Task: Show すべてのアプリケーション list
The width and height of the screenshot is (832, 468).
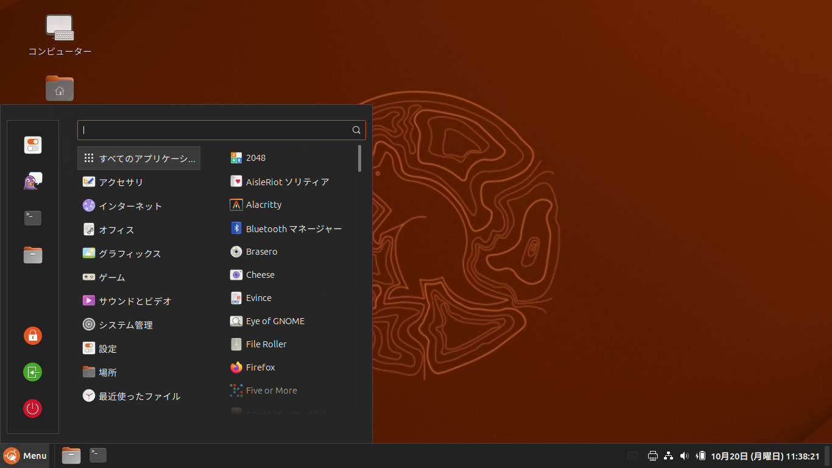Action: point(138,157)
